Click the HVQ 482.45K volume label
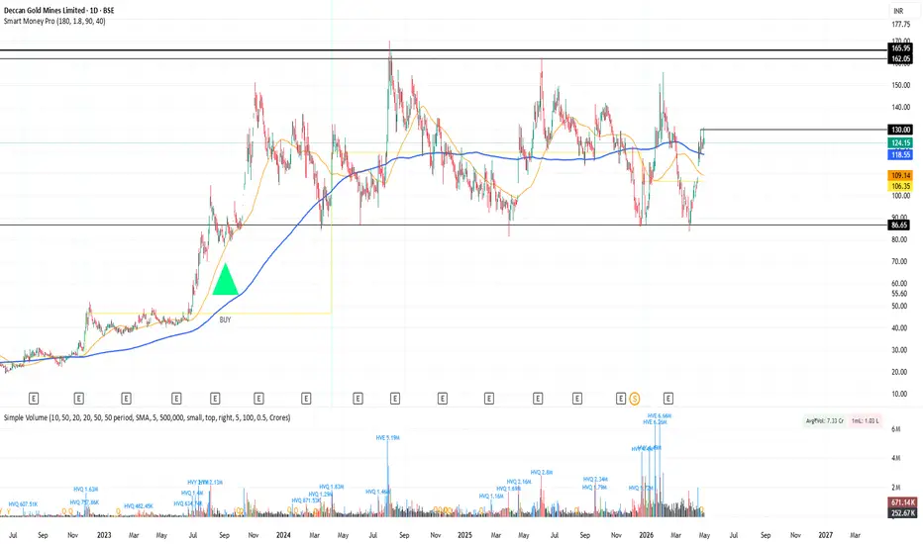Image resolution: width=923 pixels, height=544 pixels. (x=139, y=505)
